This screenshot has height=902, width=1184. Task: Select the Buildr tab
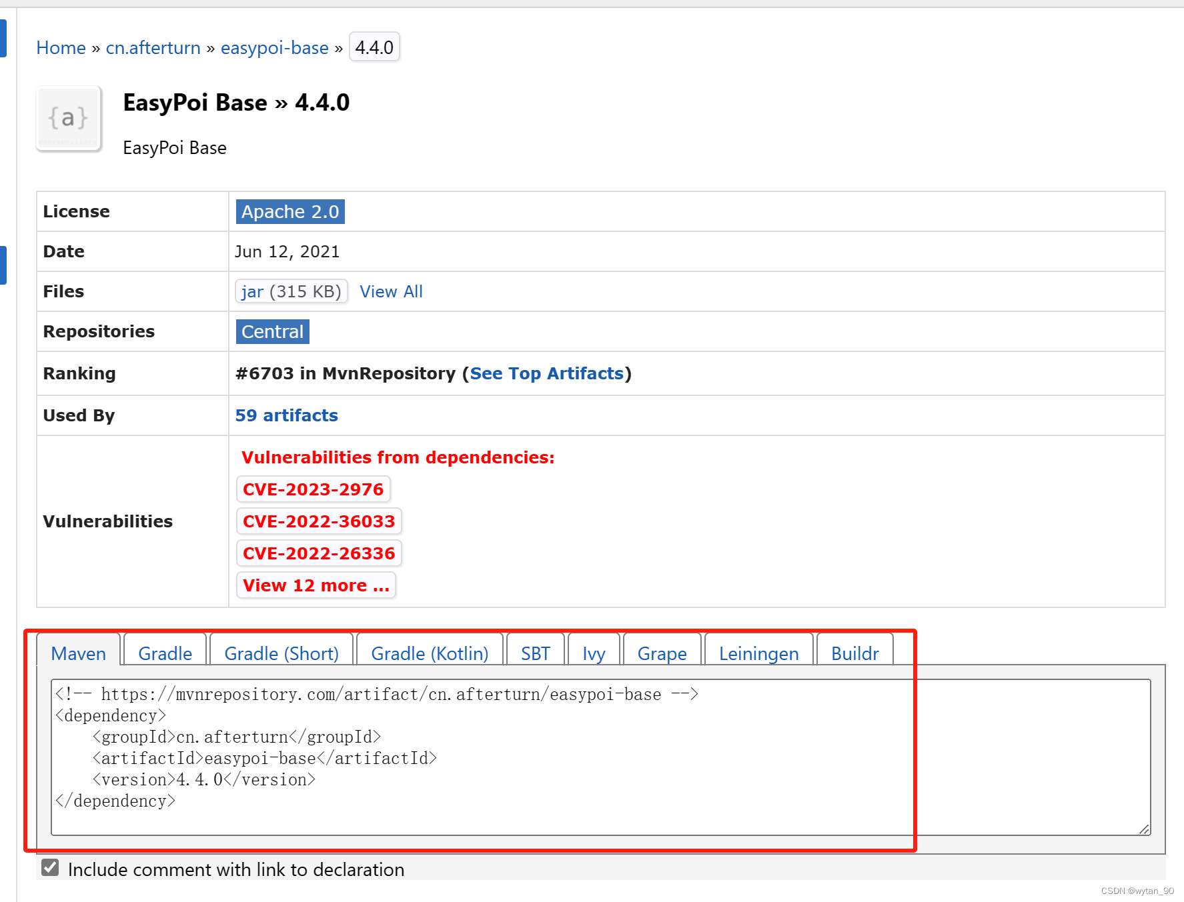(855, 653)
